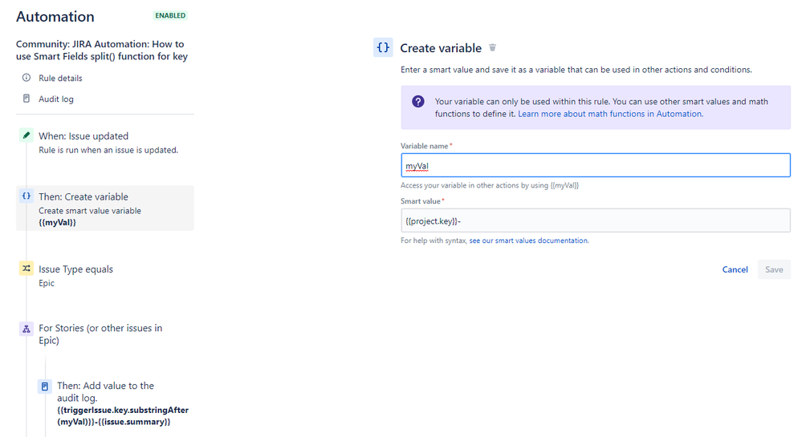The image size is (802, 437).
Task: Cancel the variable edits
Action: (735, 269)
